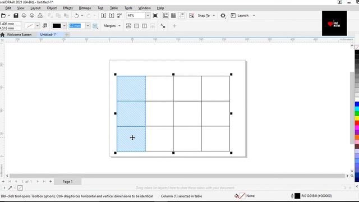Switch to the Welcome Screen tab
Viewport: 359px width, 202px height.
19,35
